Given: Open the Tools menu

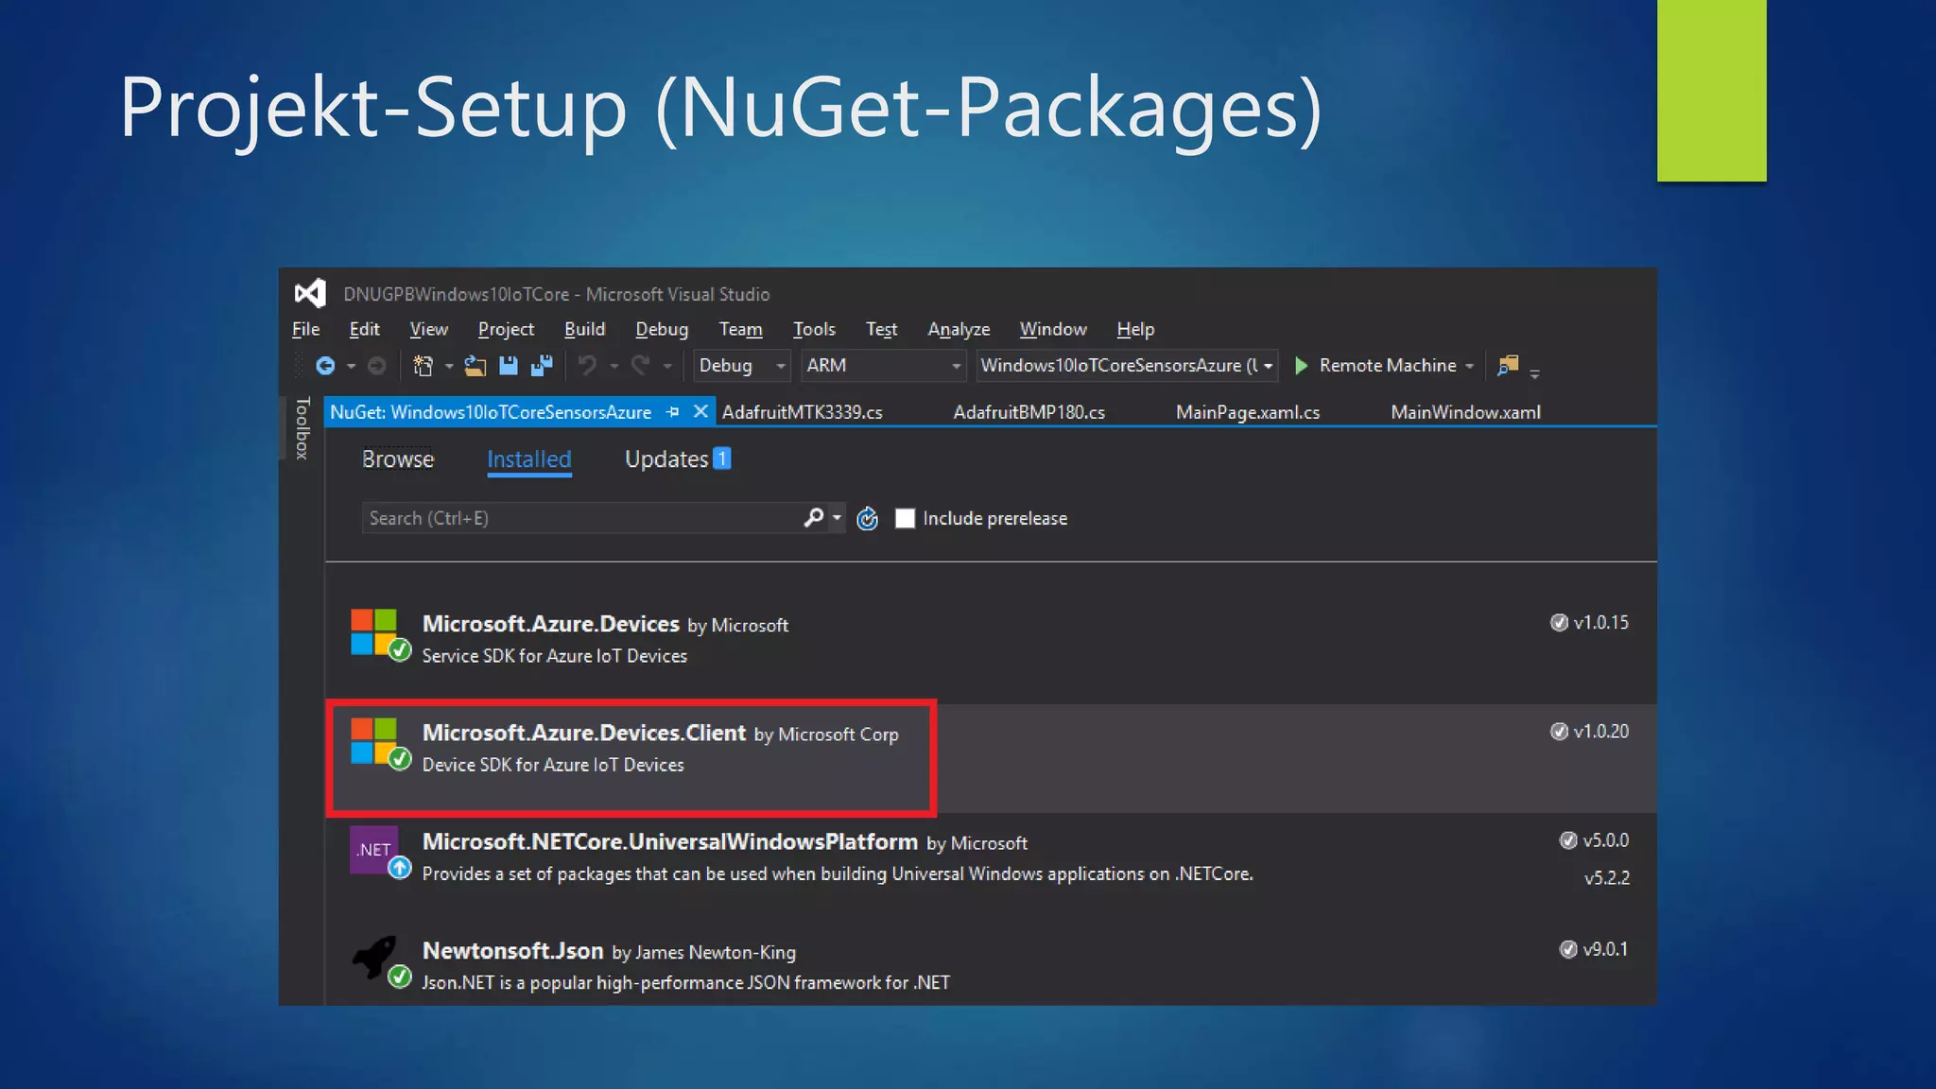Looking at the screenshot, I should [814, 329].
